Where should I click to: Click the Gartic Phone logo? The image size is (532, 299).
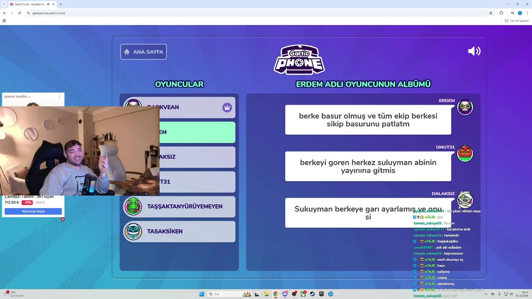(299, 59)
